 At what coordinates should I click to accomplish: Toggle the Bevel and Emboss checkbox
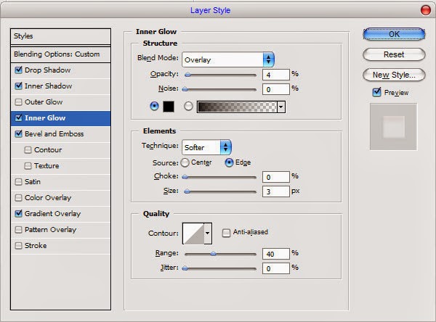19,133
